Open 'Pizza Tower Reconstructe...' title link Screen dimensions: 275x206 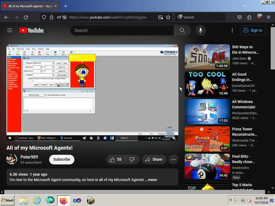tap(244, 132)
